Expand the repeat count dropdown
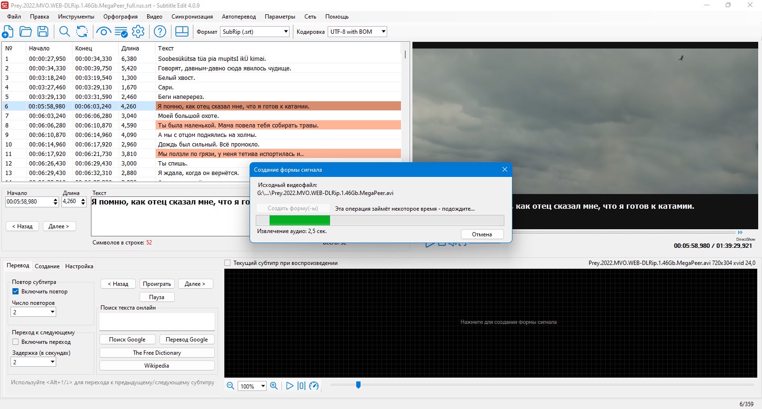The image size is (762, 409). click(x=33, y=312)
